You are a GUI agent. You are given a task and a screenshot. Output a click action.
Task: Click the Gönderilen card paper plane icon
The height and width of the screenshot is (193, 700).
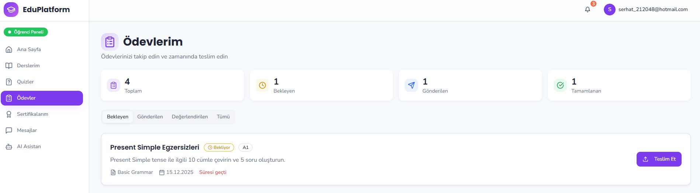point(411,85)
